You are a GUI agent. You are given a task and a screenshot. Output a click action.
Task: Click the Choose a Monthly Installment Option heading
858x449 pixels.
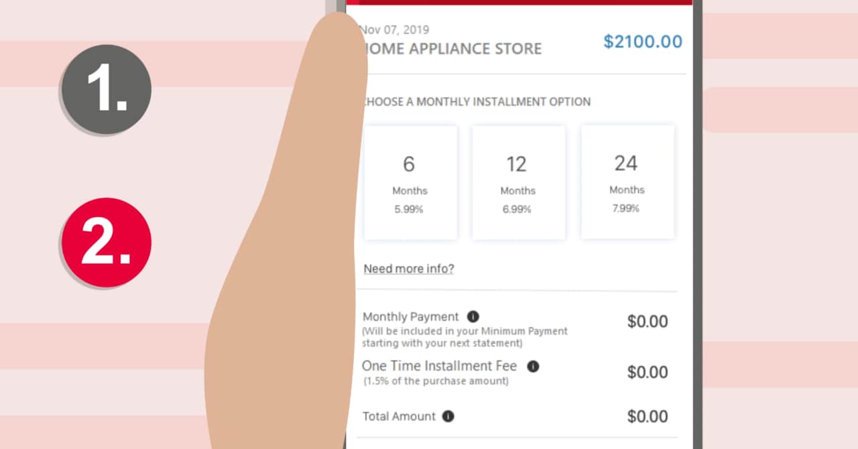(479, 102)
